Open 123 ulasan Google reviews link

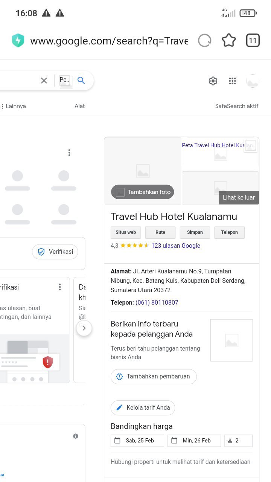point(176,246)
